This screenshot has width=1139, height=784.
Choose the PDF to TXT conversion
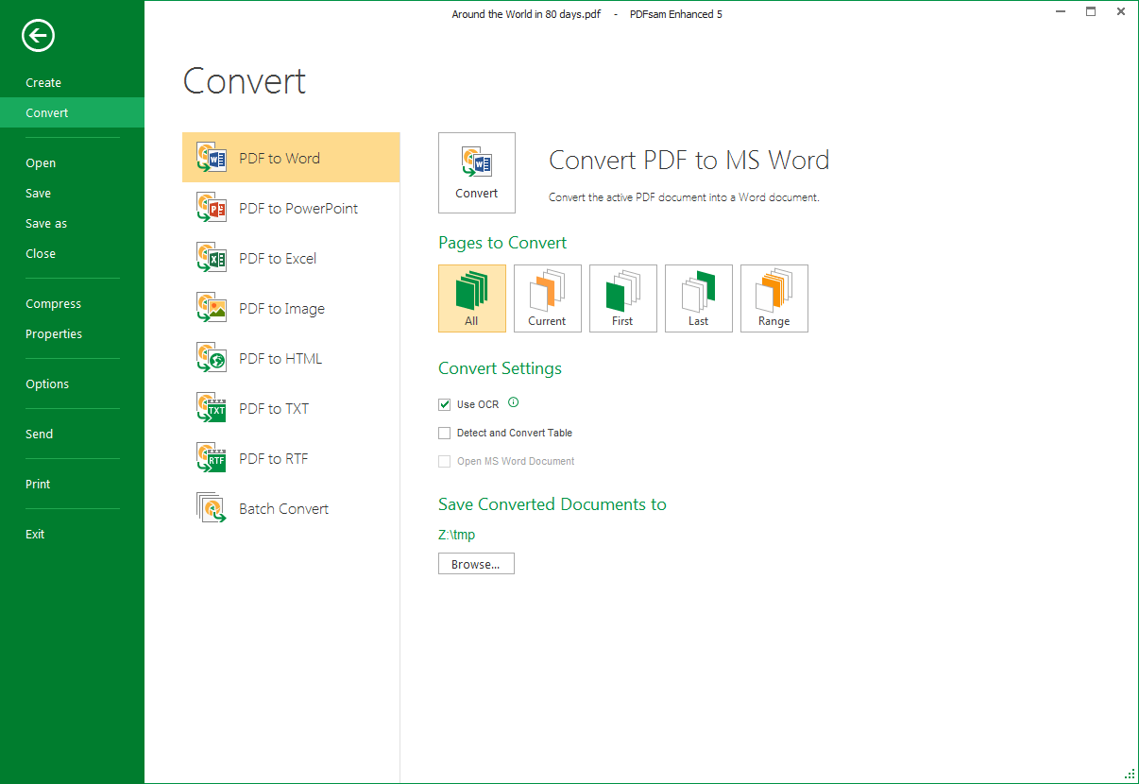click(x=291, y=408)
